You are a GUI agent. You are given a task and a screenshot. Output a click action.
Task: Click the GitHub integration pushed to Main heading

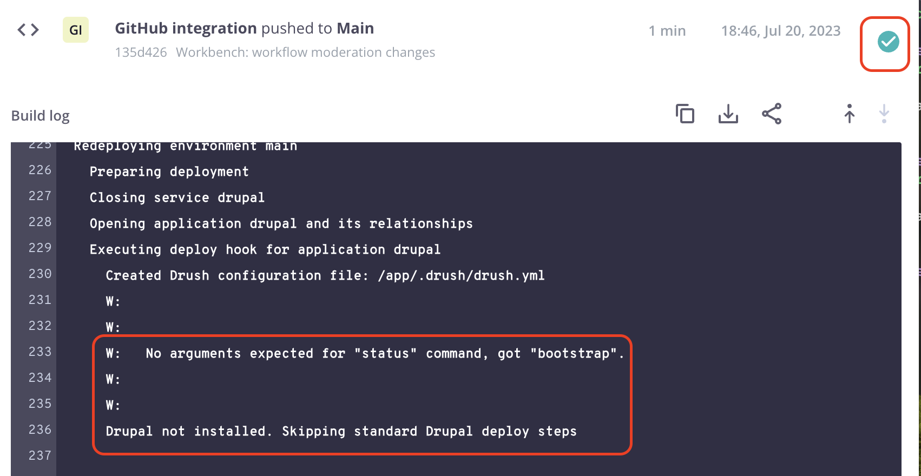244,28
